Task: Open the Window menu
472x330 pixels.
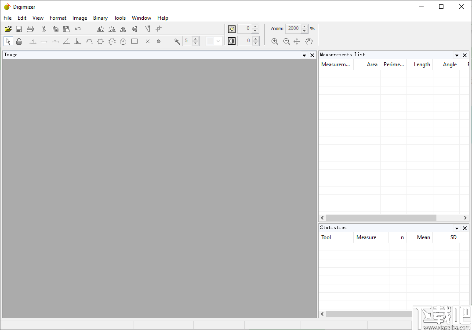Action: (x=141, y=18)
